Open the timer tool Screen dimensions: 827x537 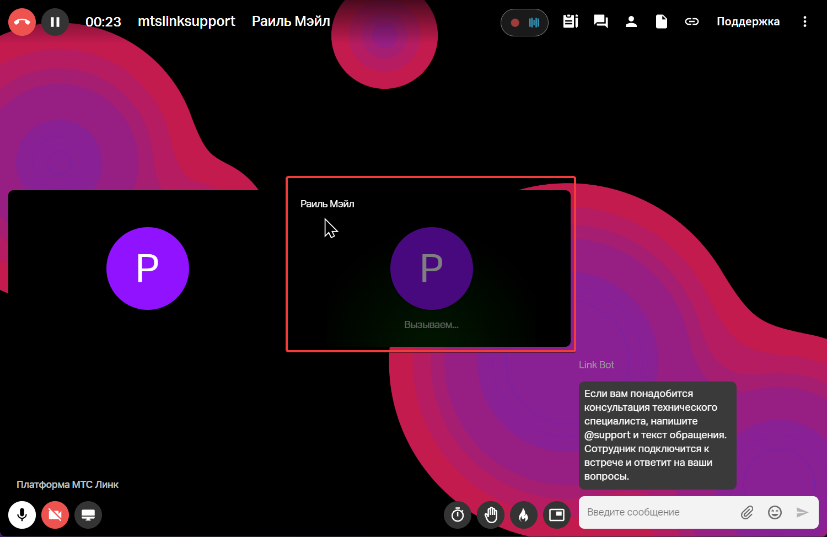(x=458, y=515)
